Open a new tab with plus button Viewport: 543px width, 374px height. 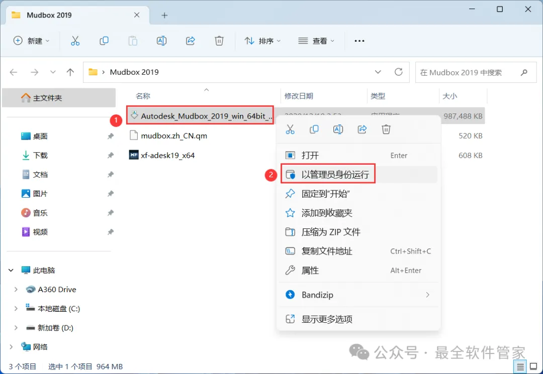pos(164,15)
